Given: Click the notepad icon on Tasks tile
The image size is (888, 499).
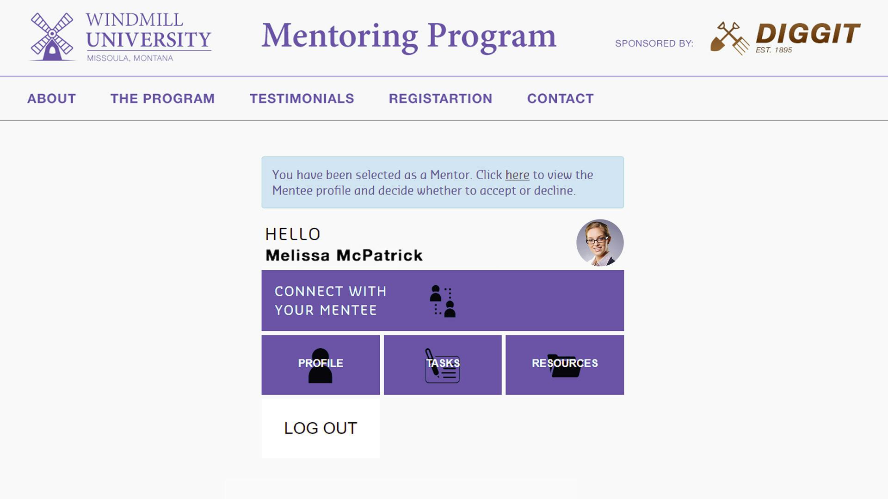Looking at the screenshot, I should click(442, 367).
